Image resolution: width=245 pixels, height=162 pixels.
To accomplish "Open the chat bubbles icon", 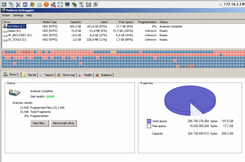I will 95,4.
